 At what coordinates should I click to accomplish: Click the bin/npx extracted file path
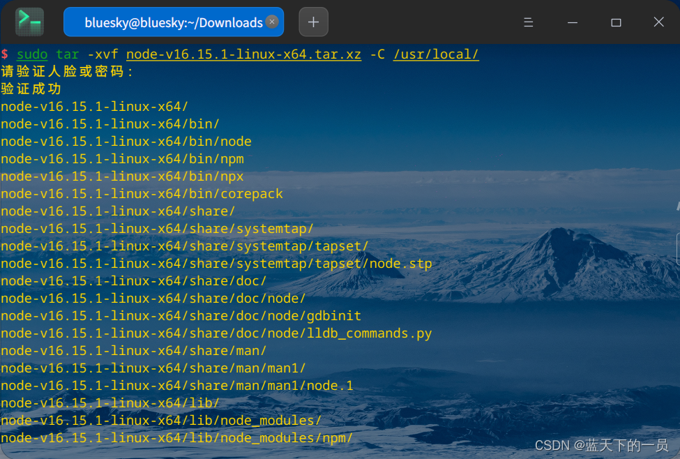pyautogui.click(x=123, y=176)
